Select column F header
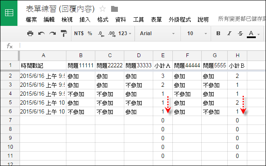Screen dimensions: 266x166 tap(187, 55)
